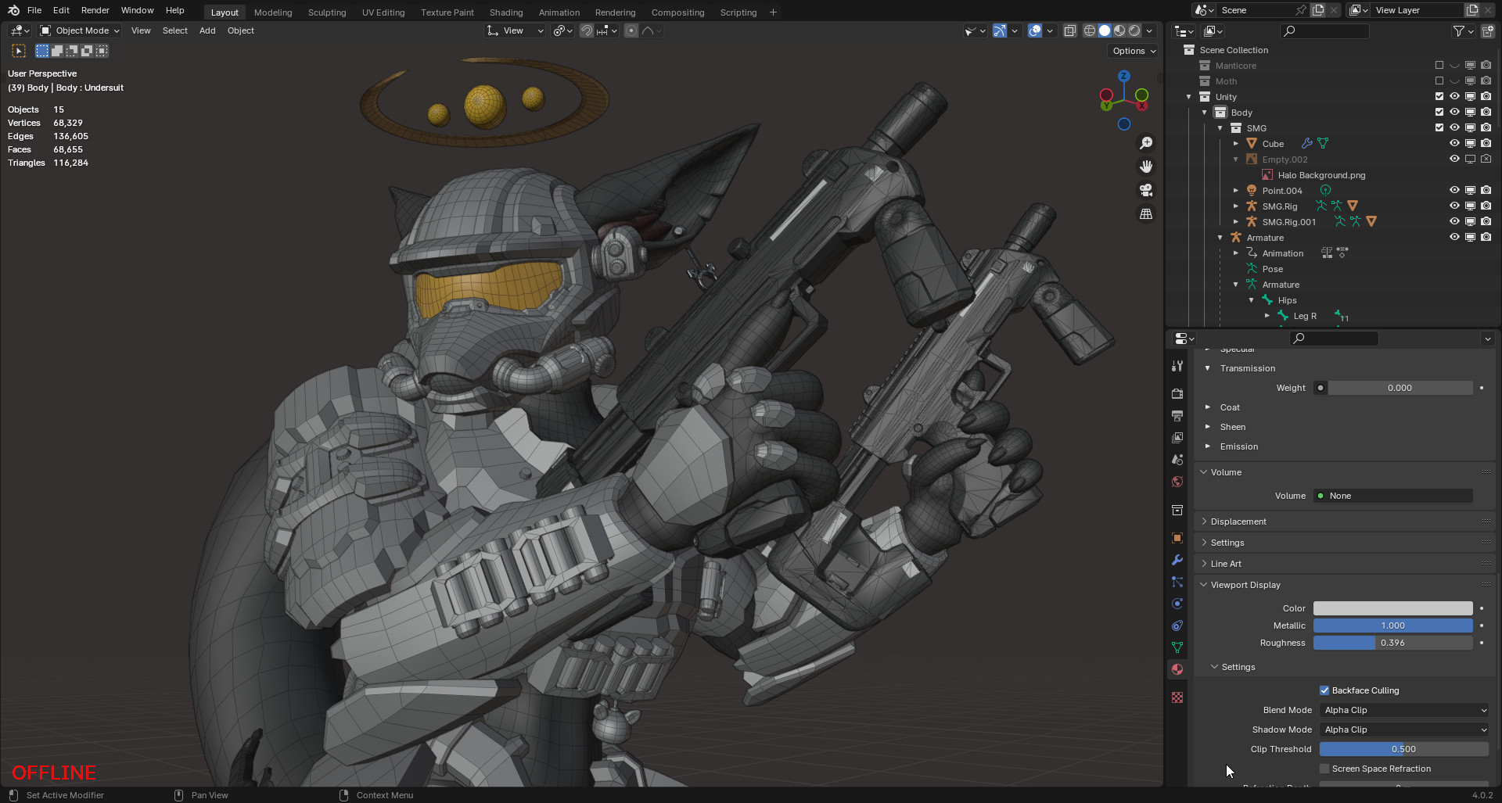Open the Object properties tab
The width and height of the screenshot is (1502, 803).
[1177, 538]
